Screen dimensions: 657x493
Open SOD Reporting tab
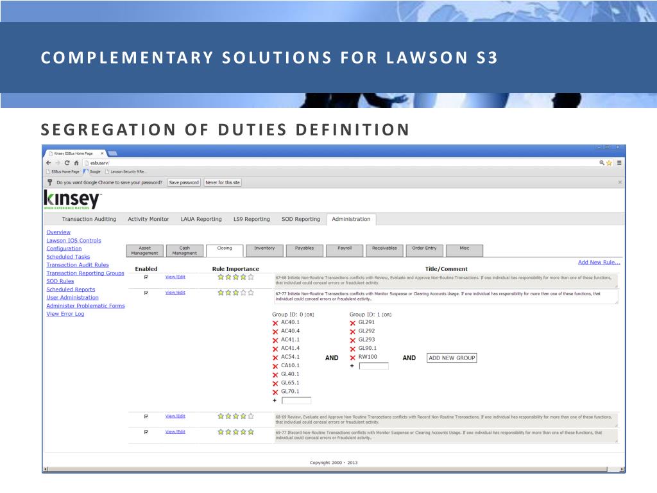301,219
